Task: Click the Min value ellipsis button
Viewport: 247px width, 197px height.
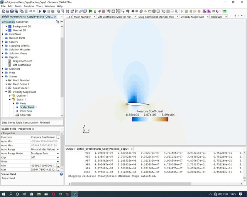Action: pos(58,166)
